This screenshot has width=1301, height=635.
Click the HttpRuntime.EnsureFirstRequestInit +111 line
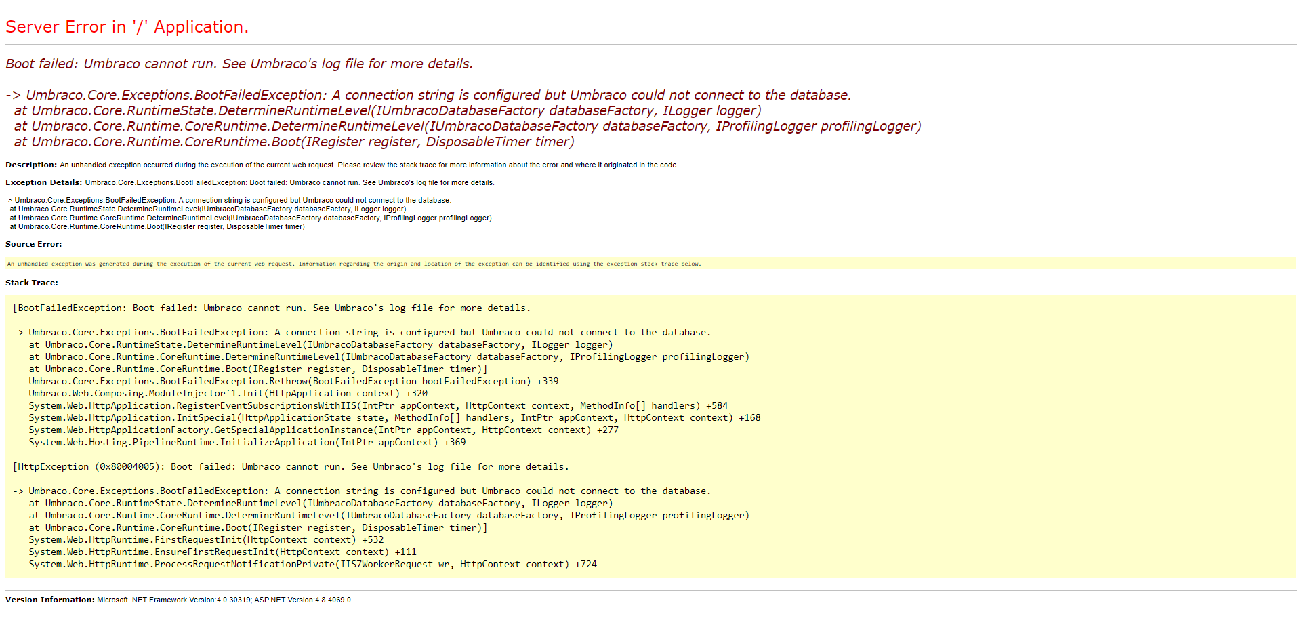coord(223,552)
